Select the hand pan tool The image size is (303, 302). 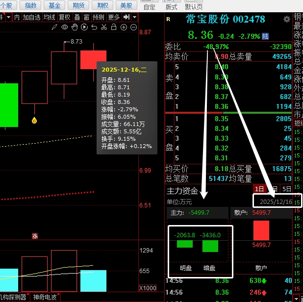tap(75, 27)
